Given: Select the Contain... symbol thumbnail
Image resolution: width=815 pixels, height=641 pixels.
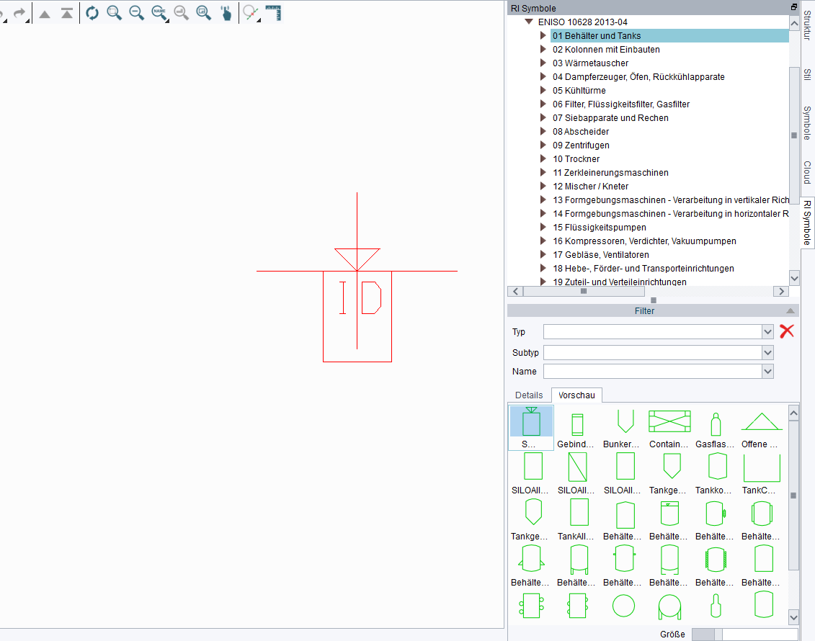Looking at the screenshot, I should [x=669, y=428].
